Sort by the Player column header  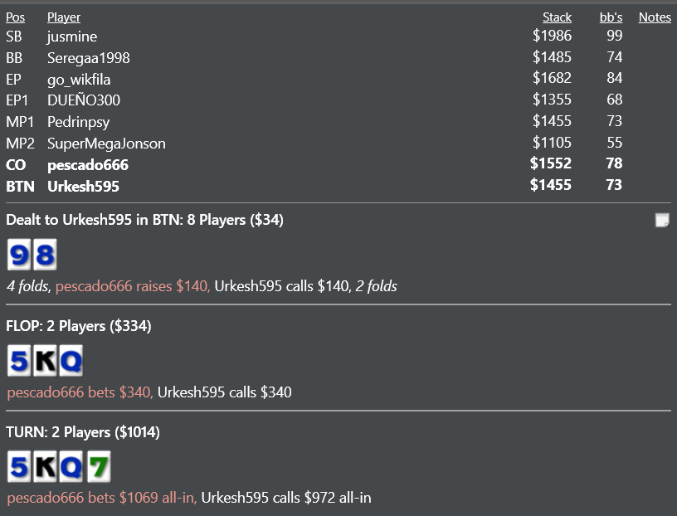(63, 17)
